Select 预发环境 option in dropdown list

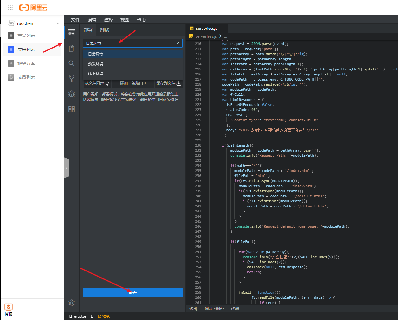[133, 64]
